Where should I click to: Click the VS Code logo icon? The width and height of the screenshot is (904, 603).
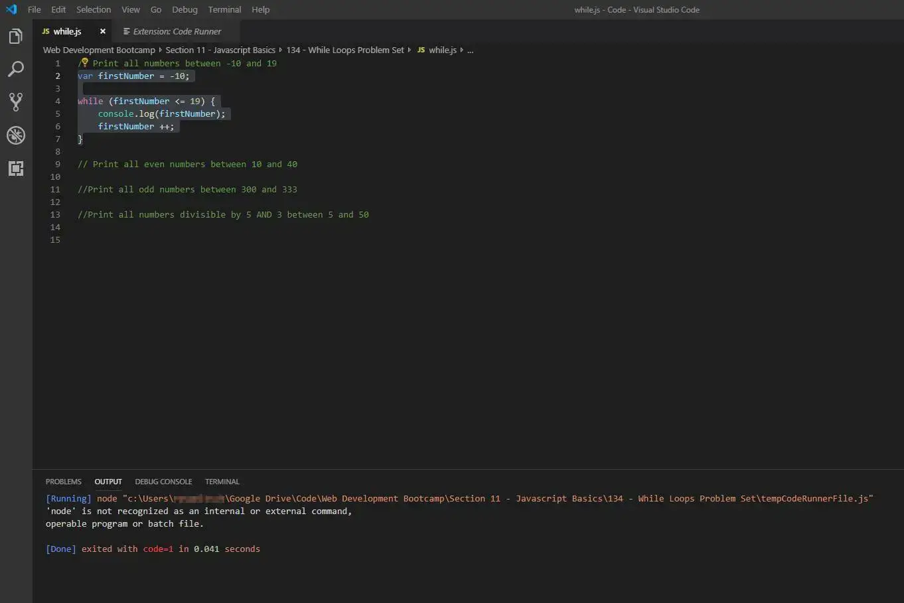(11, 9)
